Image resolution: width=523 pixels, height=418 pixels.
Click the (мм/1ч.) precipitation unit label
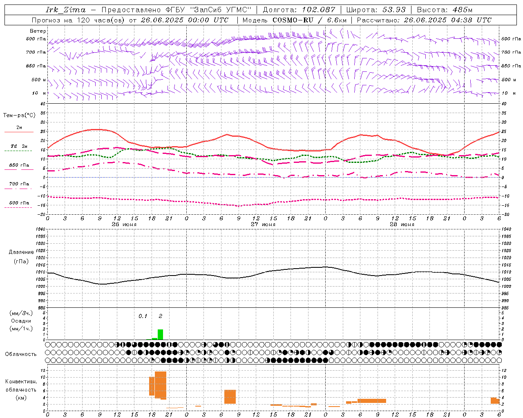(x=21, y=329)
